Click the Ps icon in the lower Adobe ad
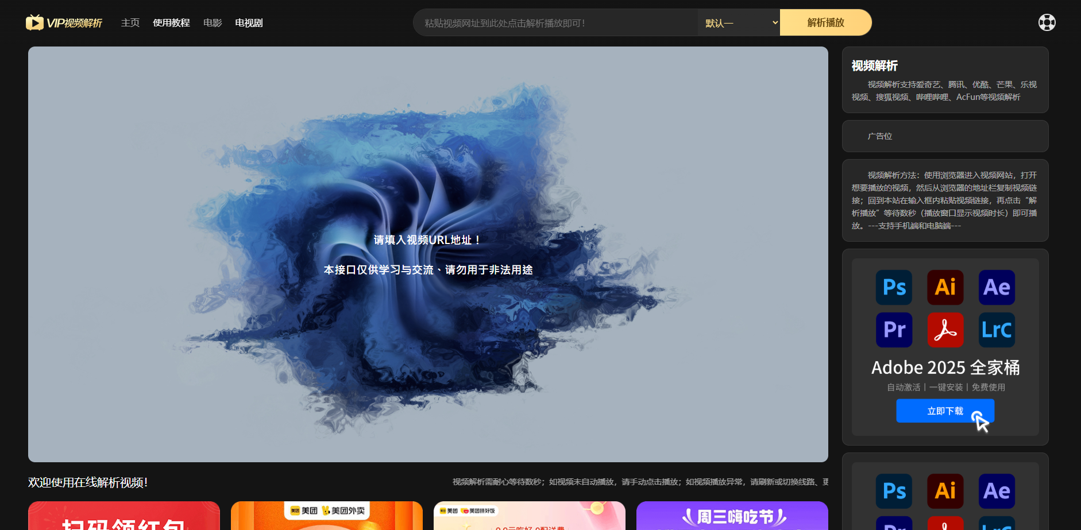This screenshot has width=1081, height=530. coord(894,491)
